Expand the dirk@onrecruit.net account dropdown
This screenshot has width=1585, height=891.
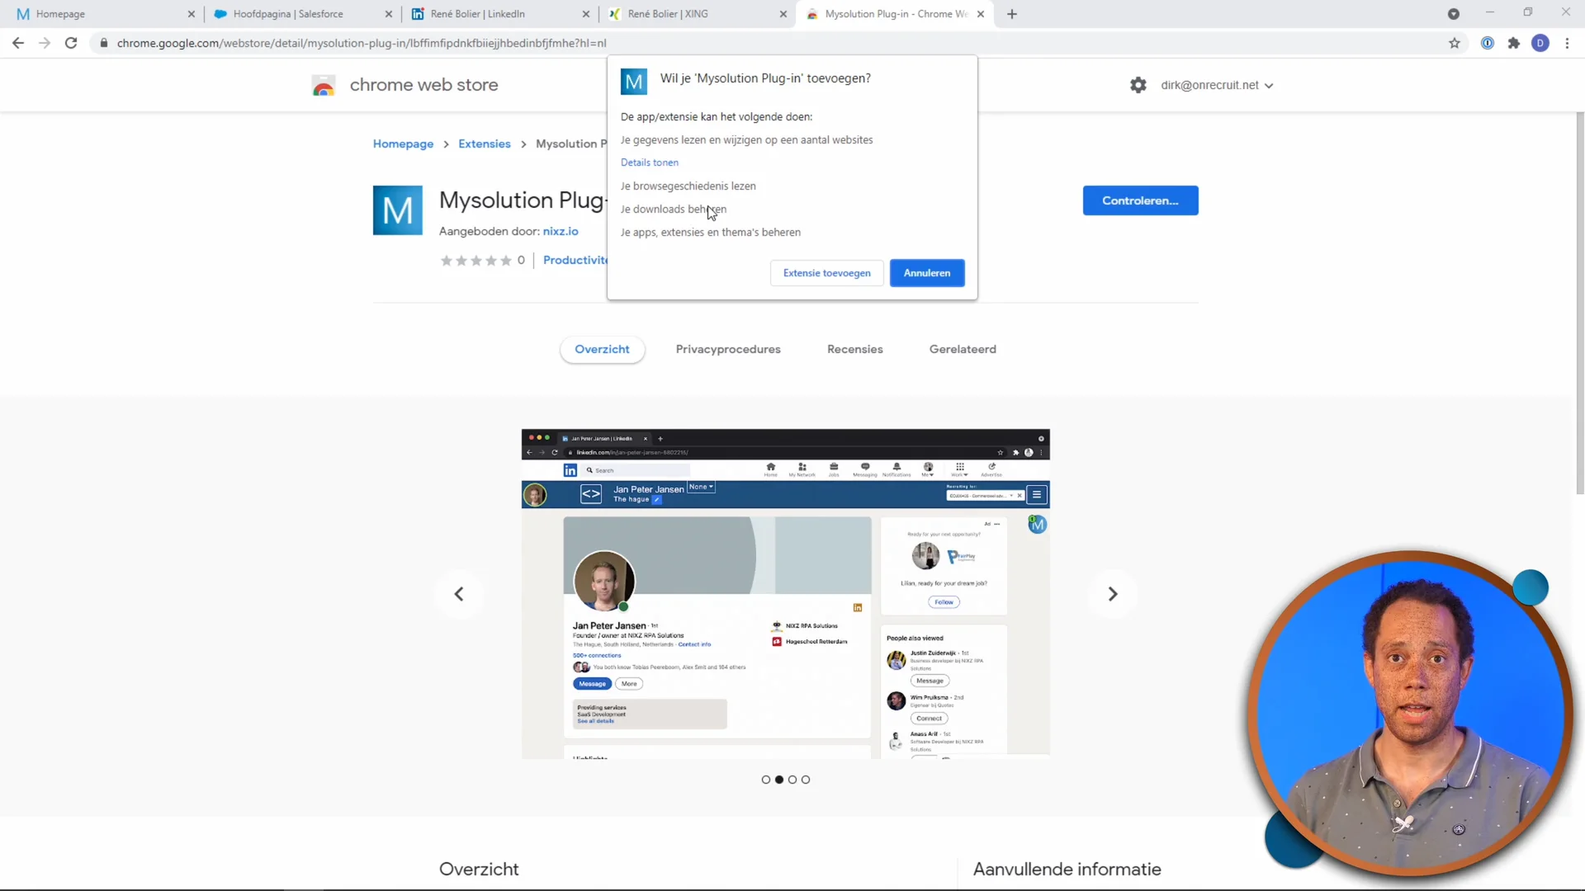click(x=1215, y=84)
